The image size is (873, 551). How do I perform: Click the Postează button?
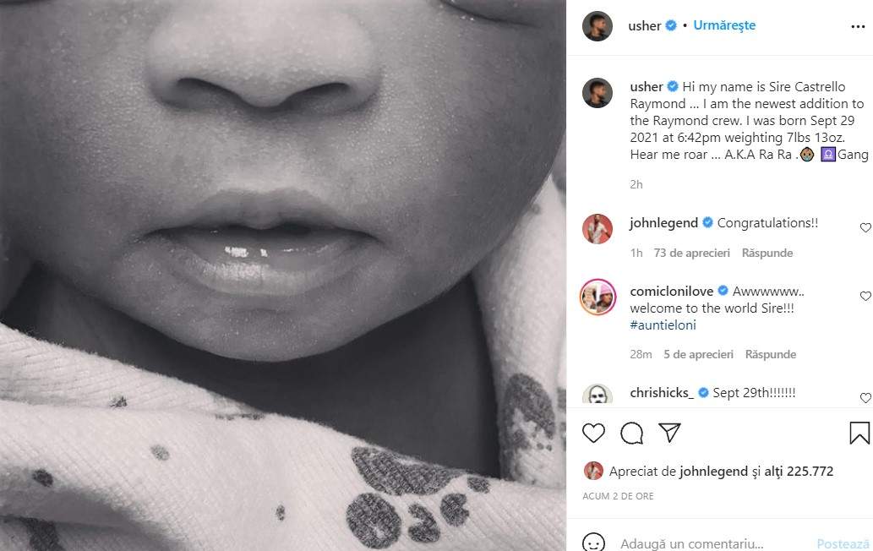coord(843,543)
